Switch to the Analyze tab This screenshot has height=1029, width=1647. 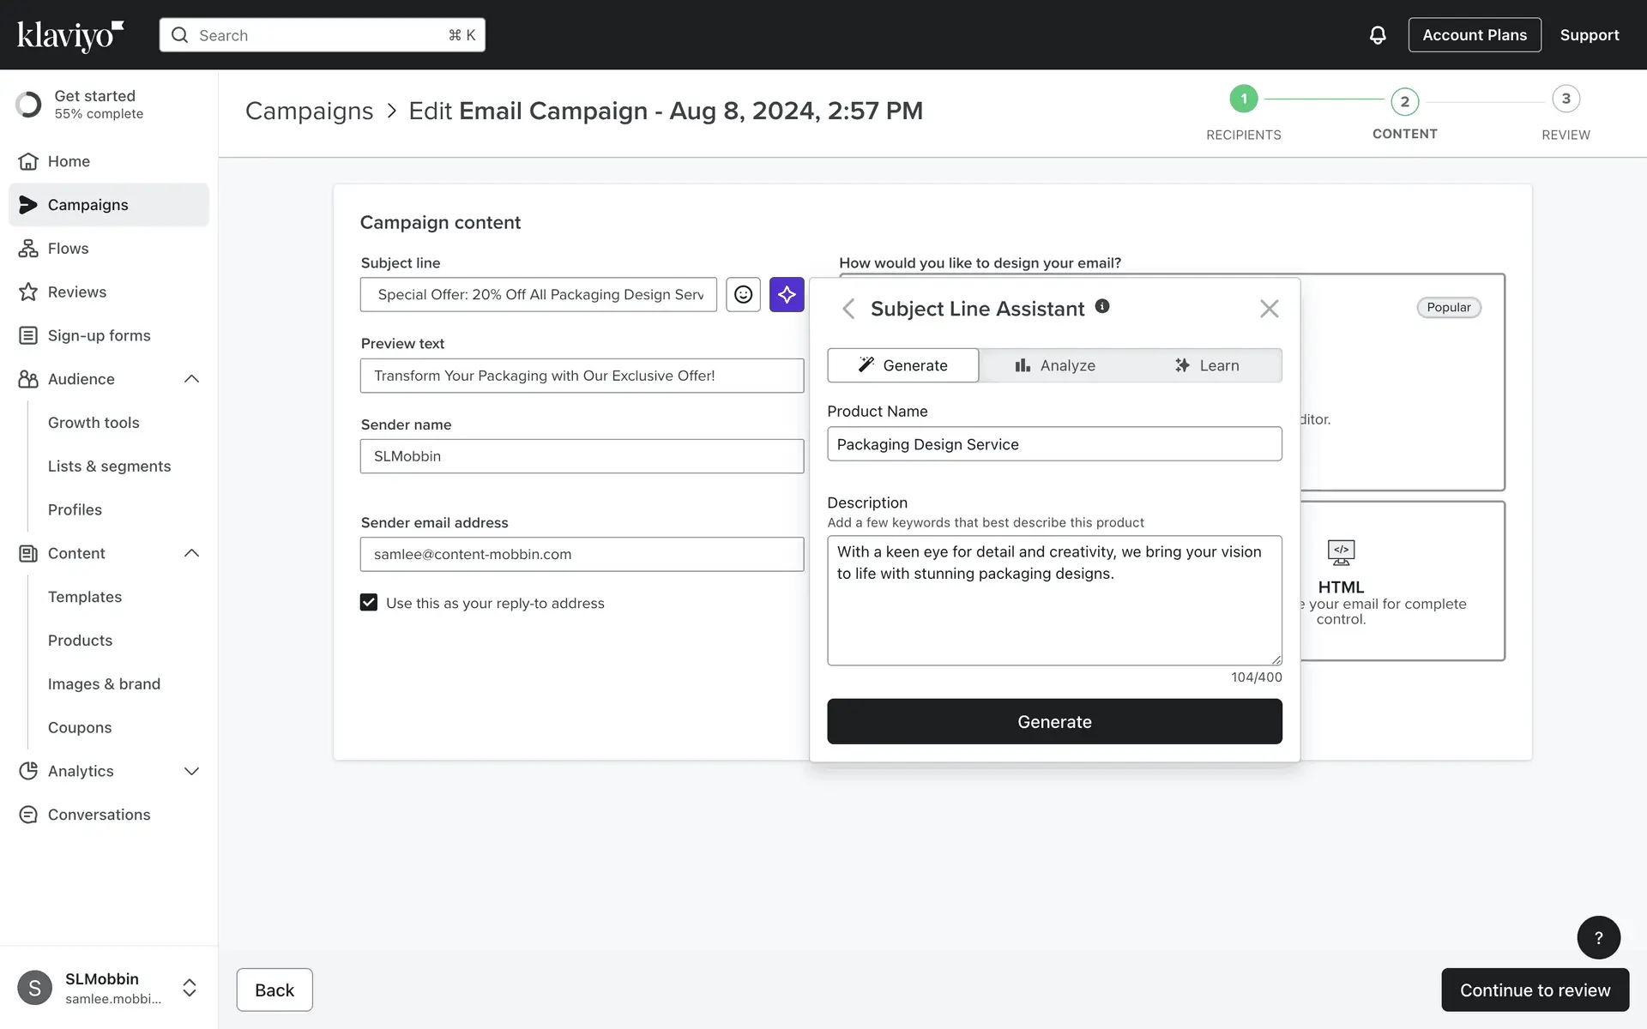click(1054, 365)
